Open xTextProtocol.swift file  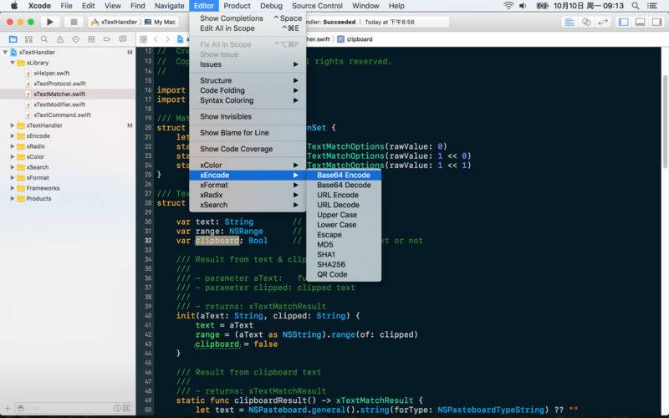pos(59,84)
